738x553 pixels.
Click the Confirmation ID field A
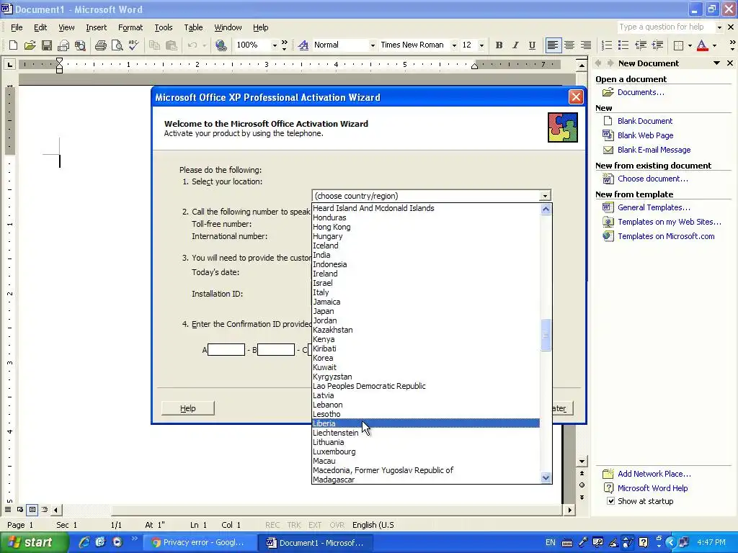click(226, 349)
